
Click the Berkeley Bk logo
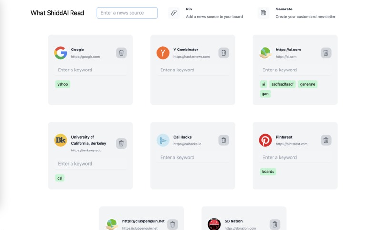[x=61, y=140]
